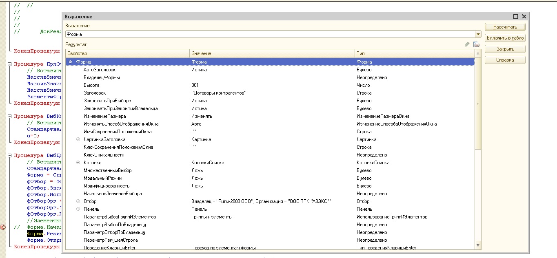Screen dimensions: 557x258
Task: Click the Включить в табло button
Action: pos(505,38)
